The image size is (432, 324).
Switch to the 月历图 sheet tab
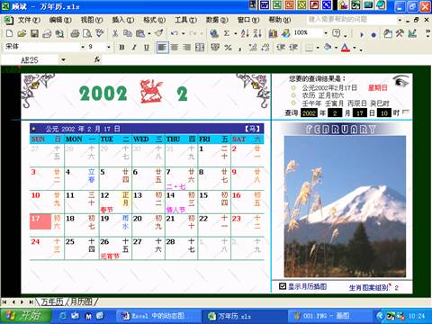click(81, 301)
